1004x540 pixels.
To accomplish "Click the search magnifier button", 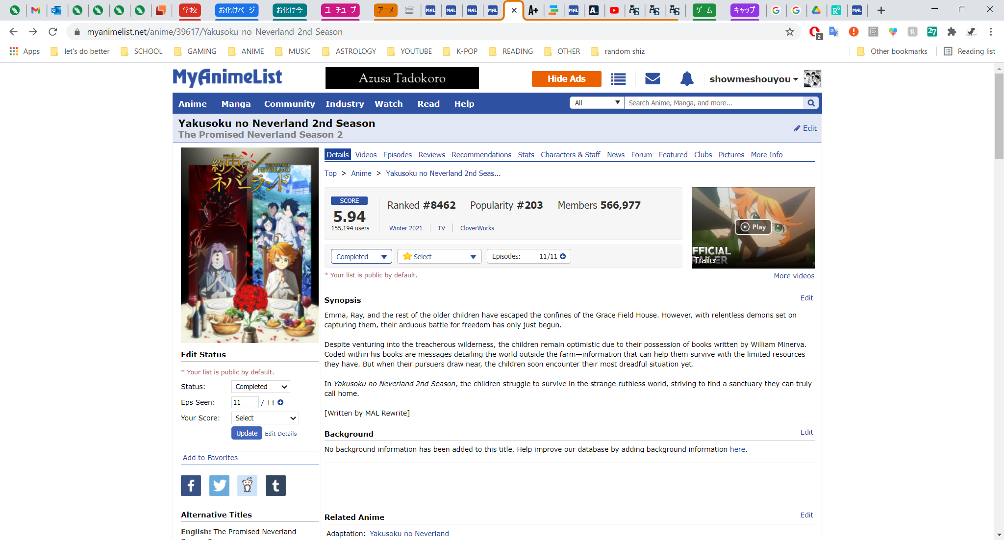I will [811, 103].
